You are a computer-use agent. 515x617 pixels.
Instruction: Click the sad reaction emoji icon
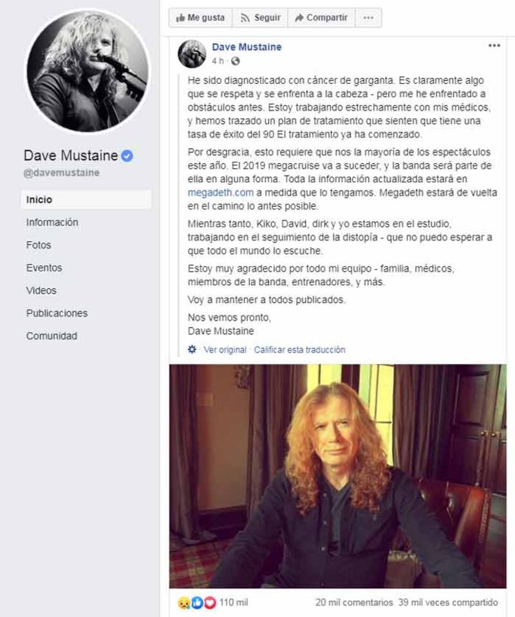184,602
